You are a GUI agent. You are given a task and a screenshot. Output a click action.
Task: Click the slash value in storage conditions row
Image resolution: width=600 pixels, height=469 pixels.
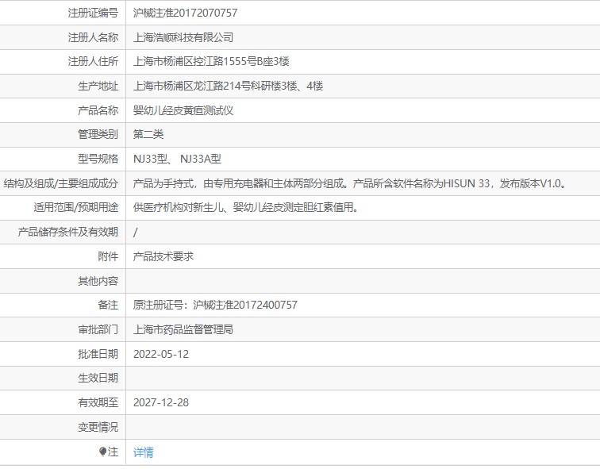click(x=135, y=233)
